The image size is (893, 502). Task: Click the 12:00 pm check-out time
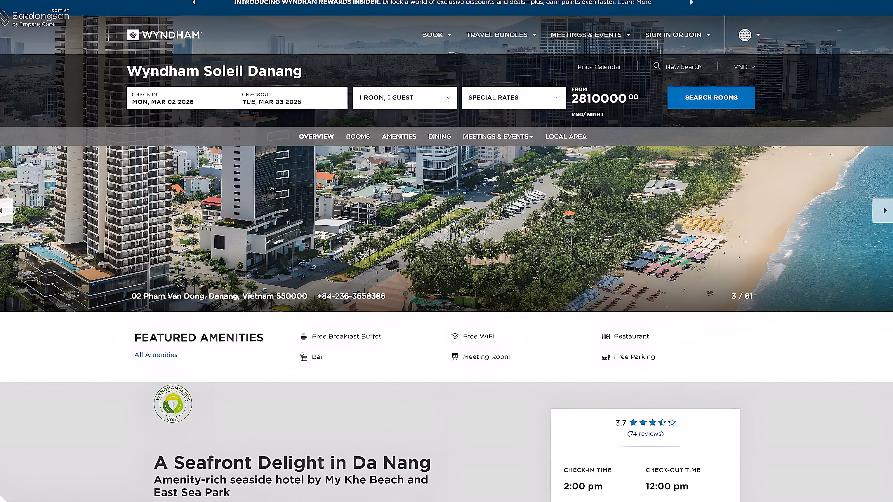(667, 487)
